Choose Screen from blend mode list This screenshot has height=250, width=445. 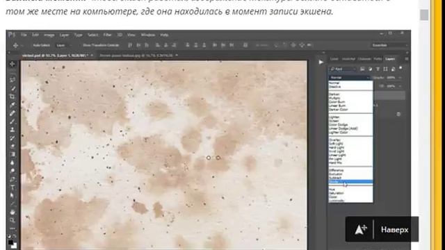334,121
